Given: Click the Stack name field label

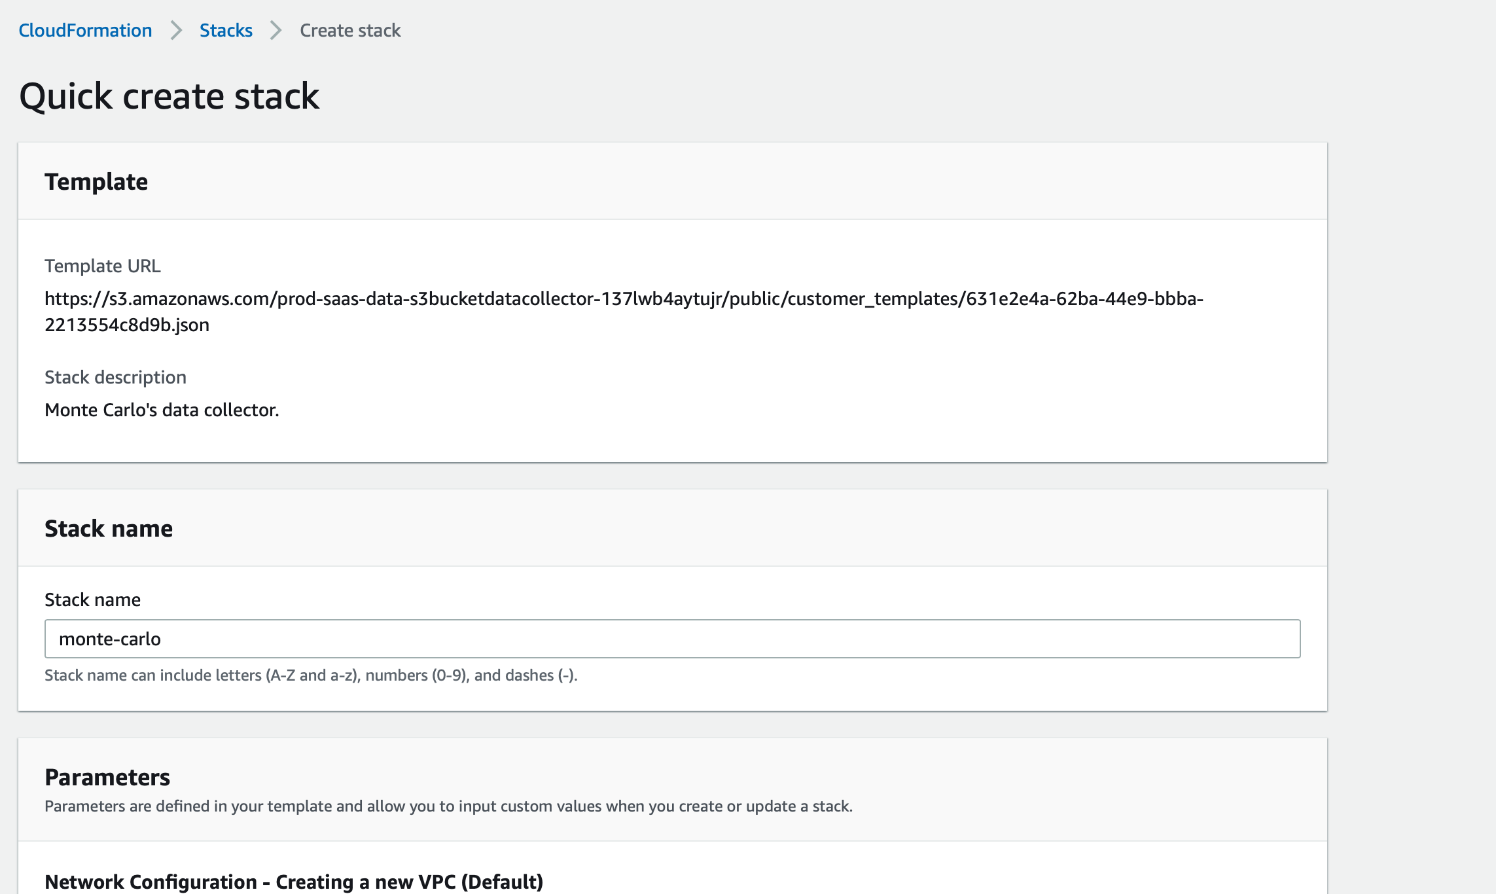Looking at the screenshot, I should pos(92,599).
